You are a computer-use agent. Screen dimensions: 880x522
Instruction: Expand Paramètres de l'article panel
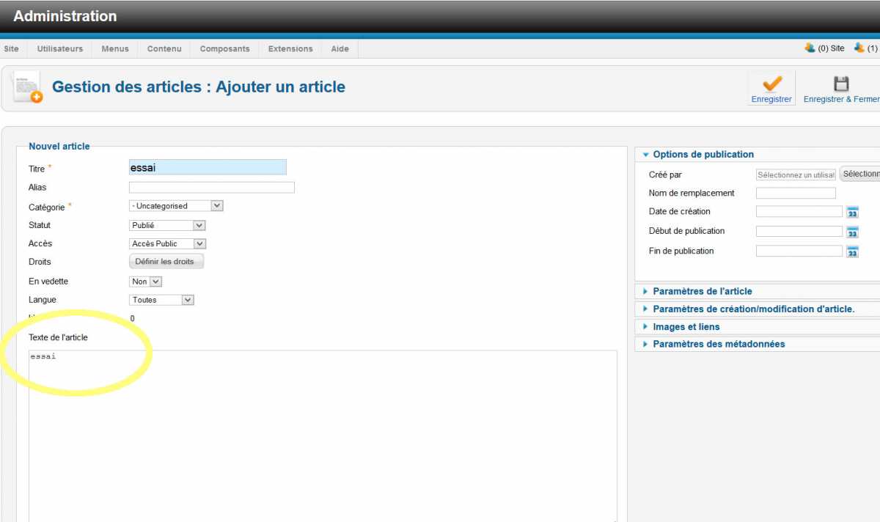coord(702,291)
